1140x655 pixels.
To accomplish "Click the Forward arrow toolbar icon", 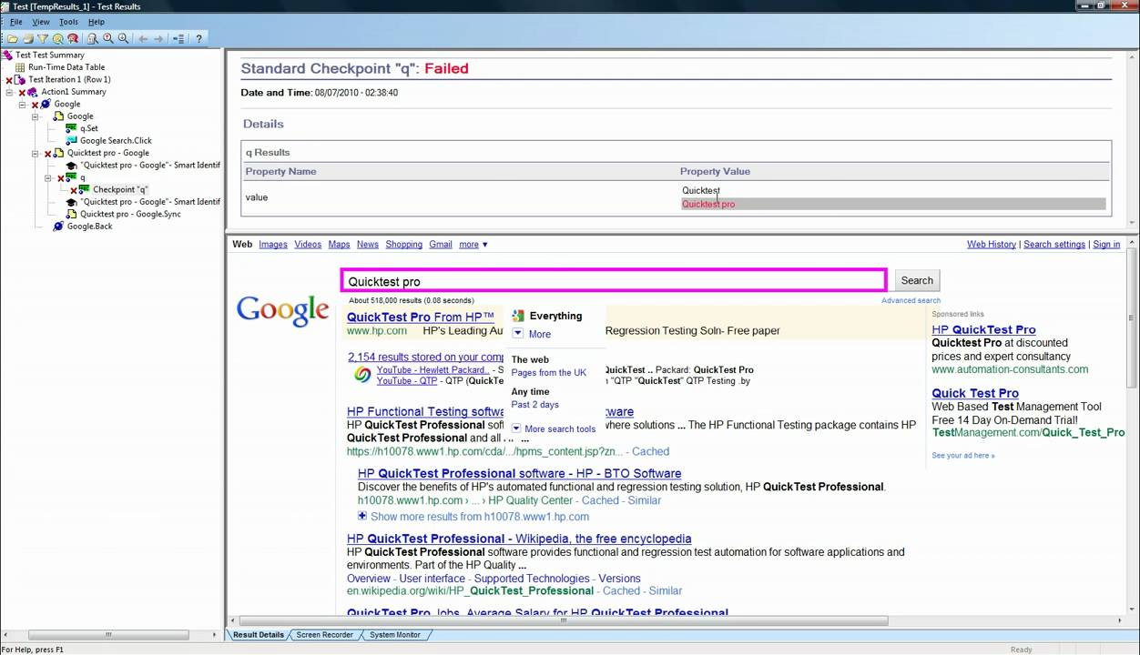I will click(x=158, y=38).
